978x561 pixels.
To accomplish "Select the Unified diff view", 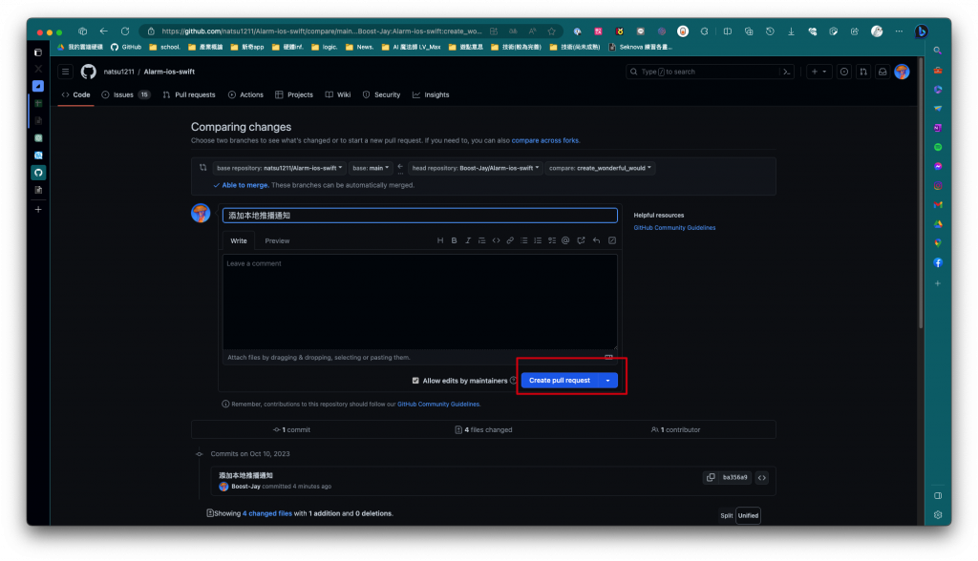I will (748, 515).
